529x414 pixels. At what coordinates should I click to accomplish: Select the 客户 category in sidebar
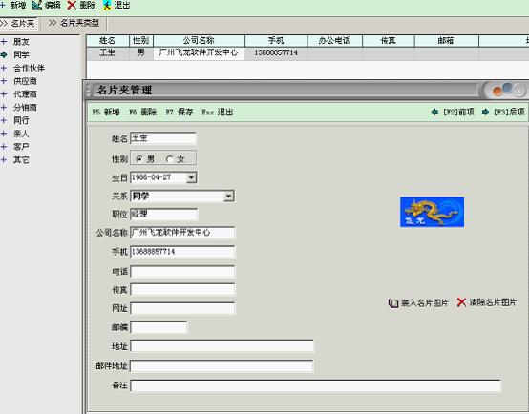pos(21,147)
